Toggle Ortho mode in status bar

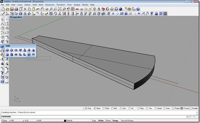click(101, 120)
